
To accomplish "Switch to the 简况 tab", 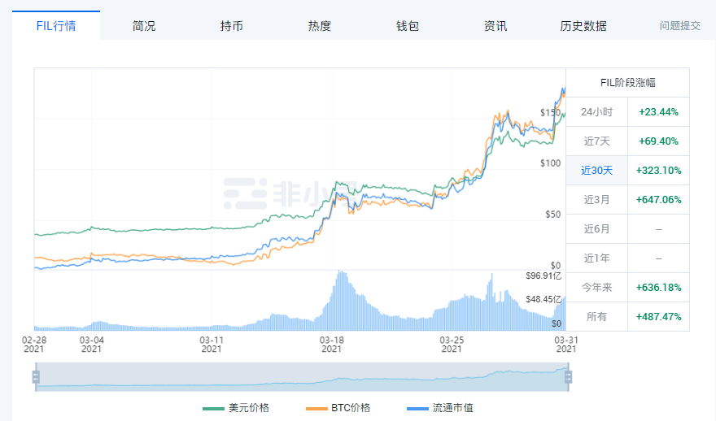I will point(144,26).
